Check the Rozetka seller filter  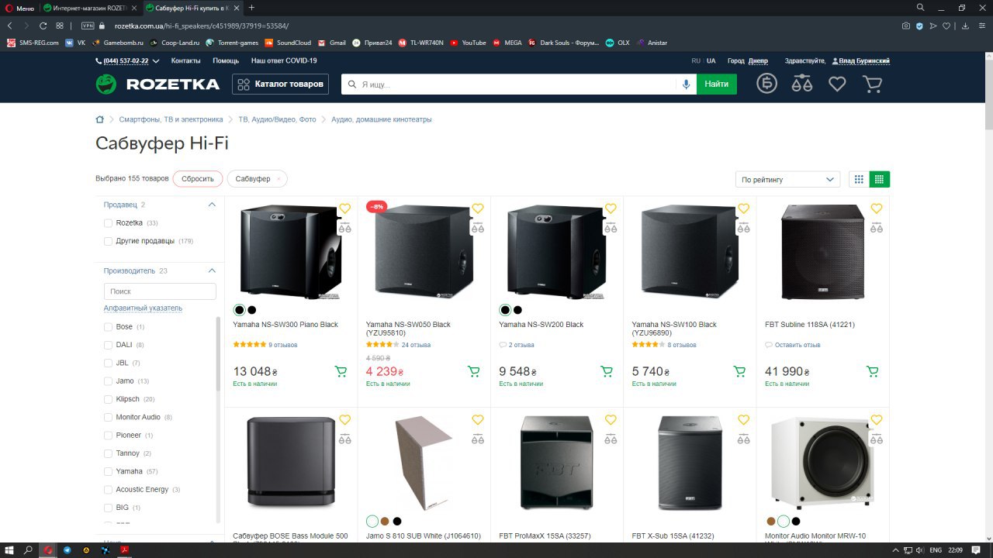(x=109, y=223)
